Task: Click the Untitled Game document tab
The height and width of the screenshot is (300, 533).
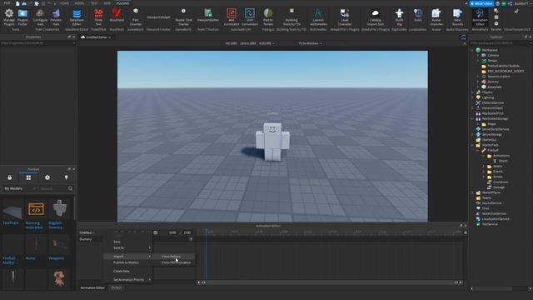Action: click(97, 37)
